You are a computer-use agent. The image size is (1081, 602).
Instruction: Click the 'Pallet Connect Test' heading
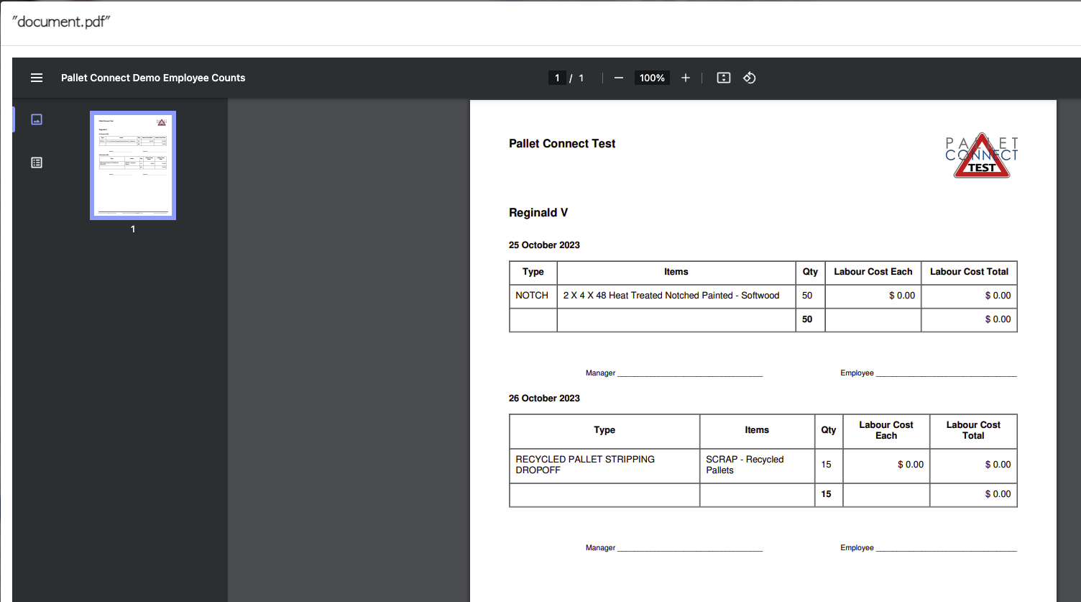click(x=562, y=144)
